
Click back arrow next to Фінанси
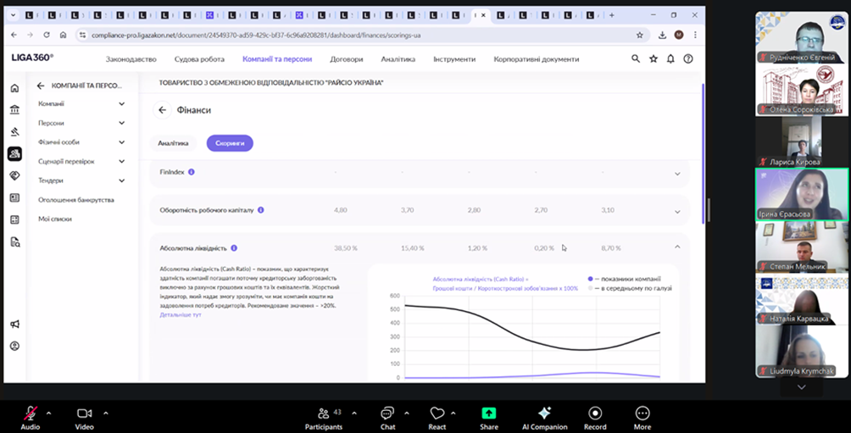(x=162, y=110)
